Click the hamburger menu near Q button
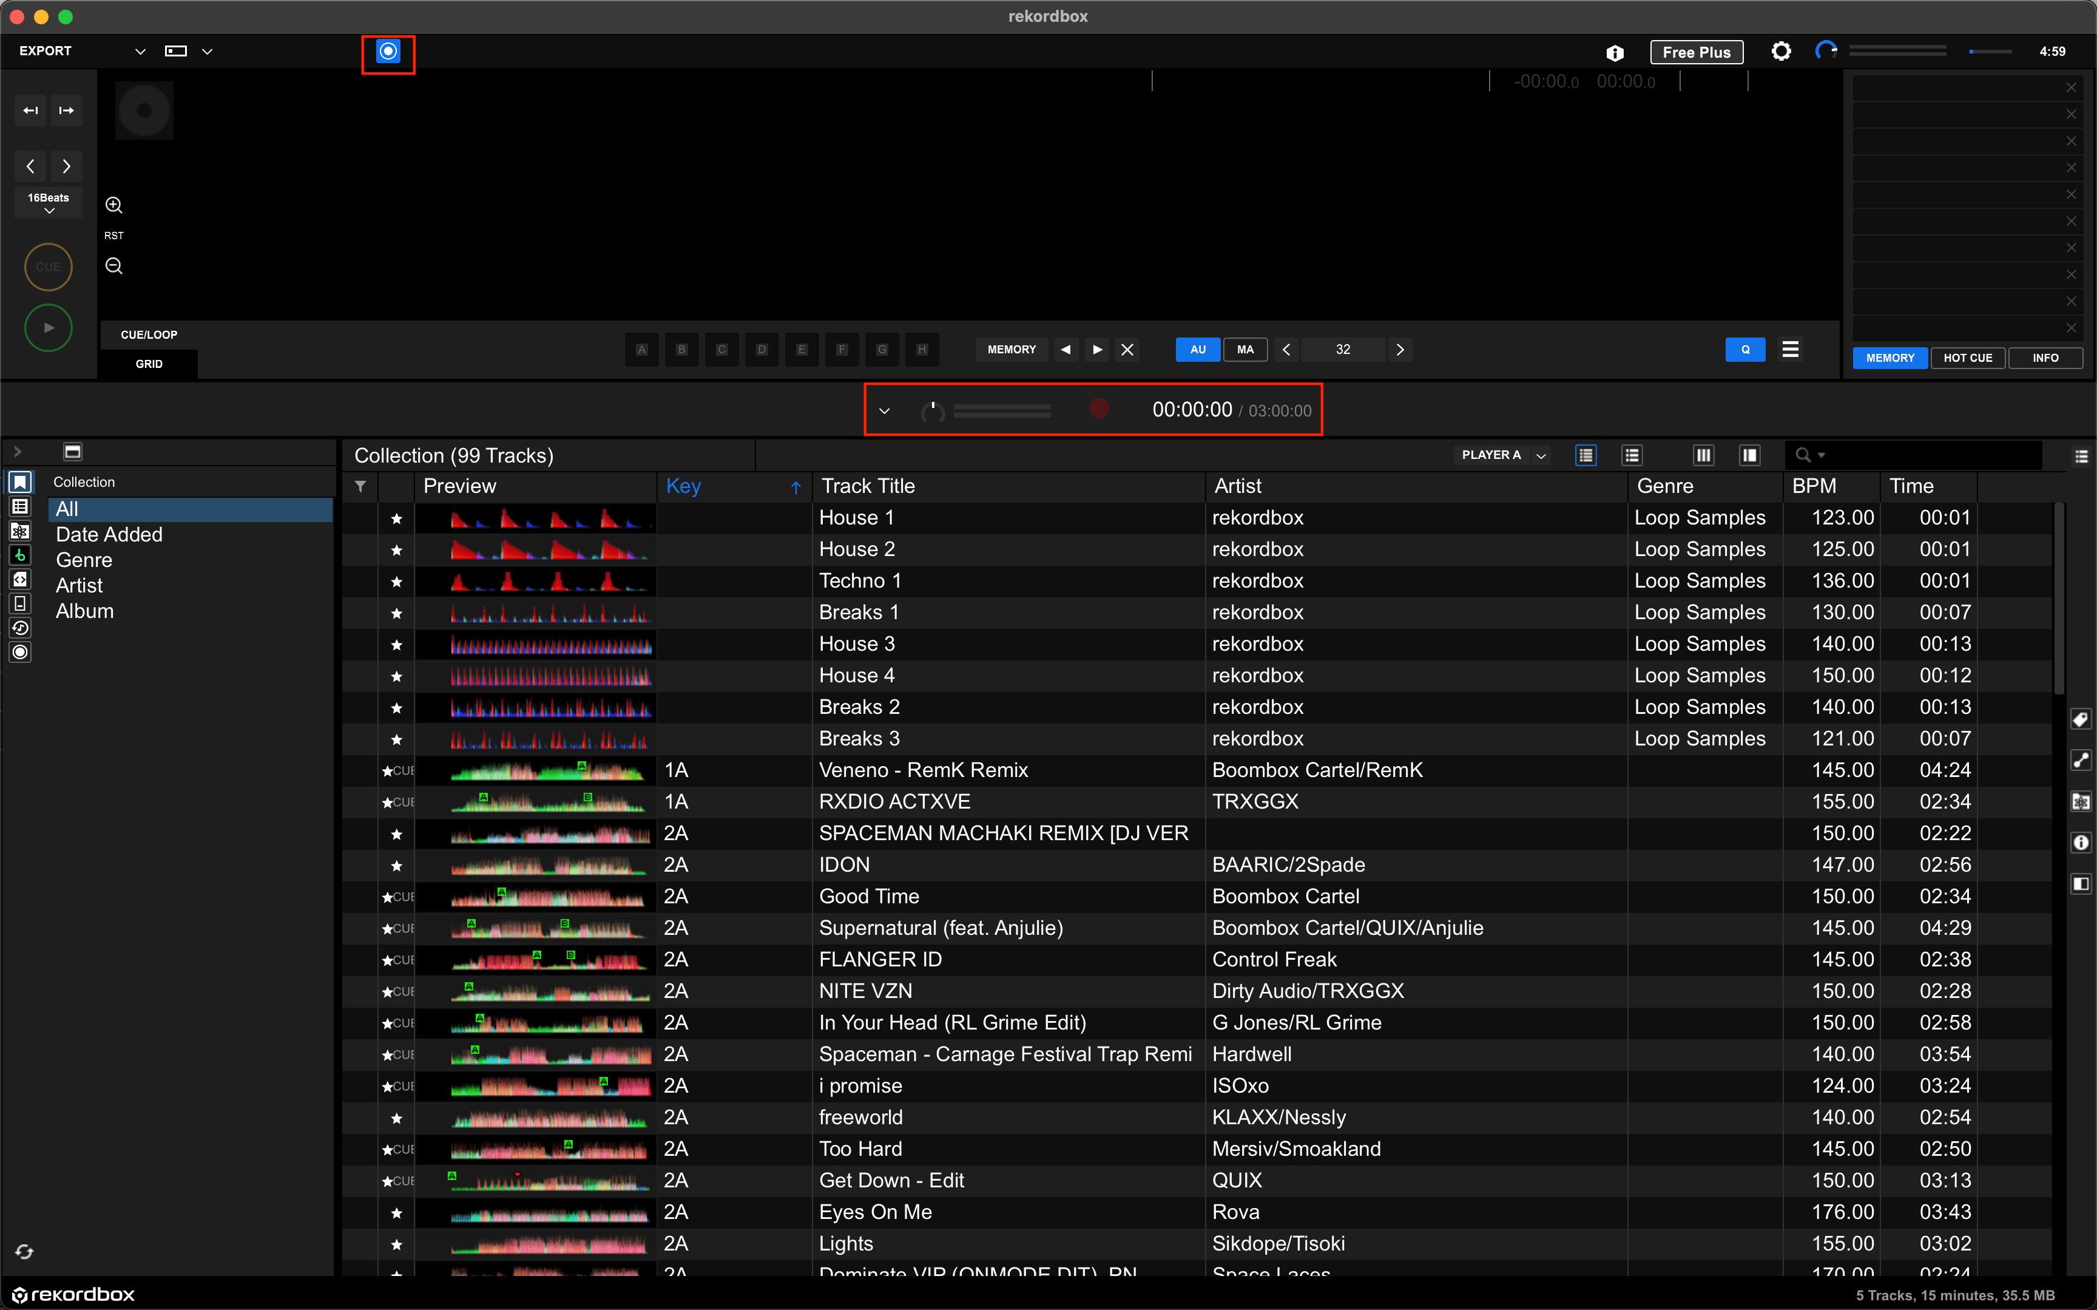The image size is (2097, 1310). (x=1789, y=349)
